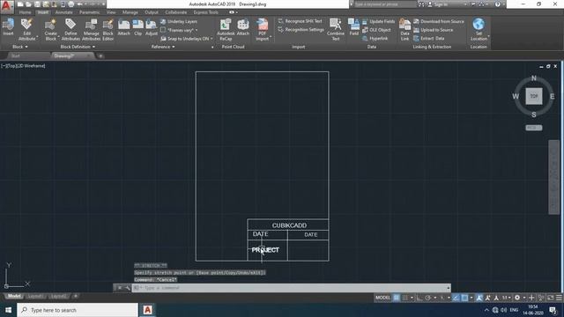The image size is (564, 317).
Task: Click the MODEL space button
Action: pyautogui.click(x=382, y=298)
